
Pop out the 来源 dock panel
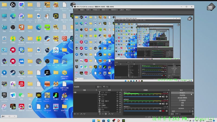point(121,90)
